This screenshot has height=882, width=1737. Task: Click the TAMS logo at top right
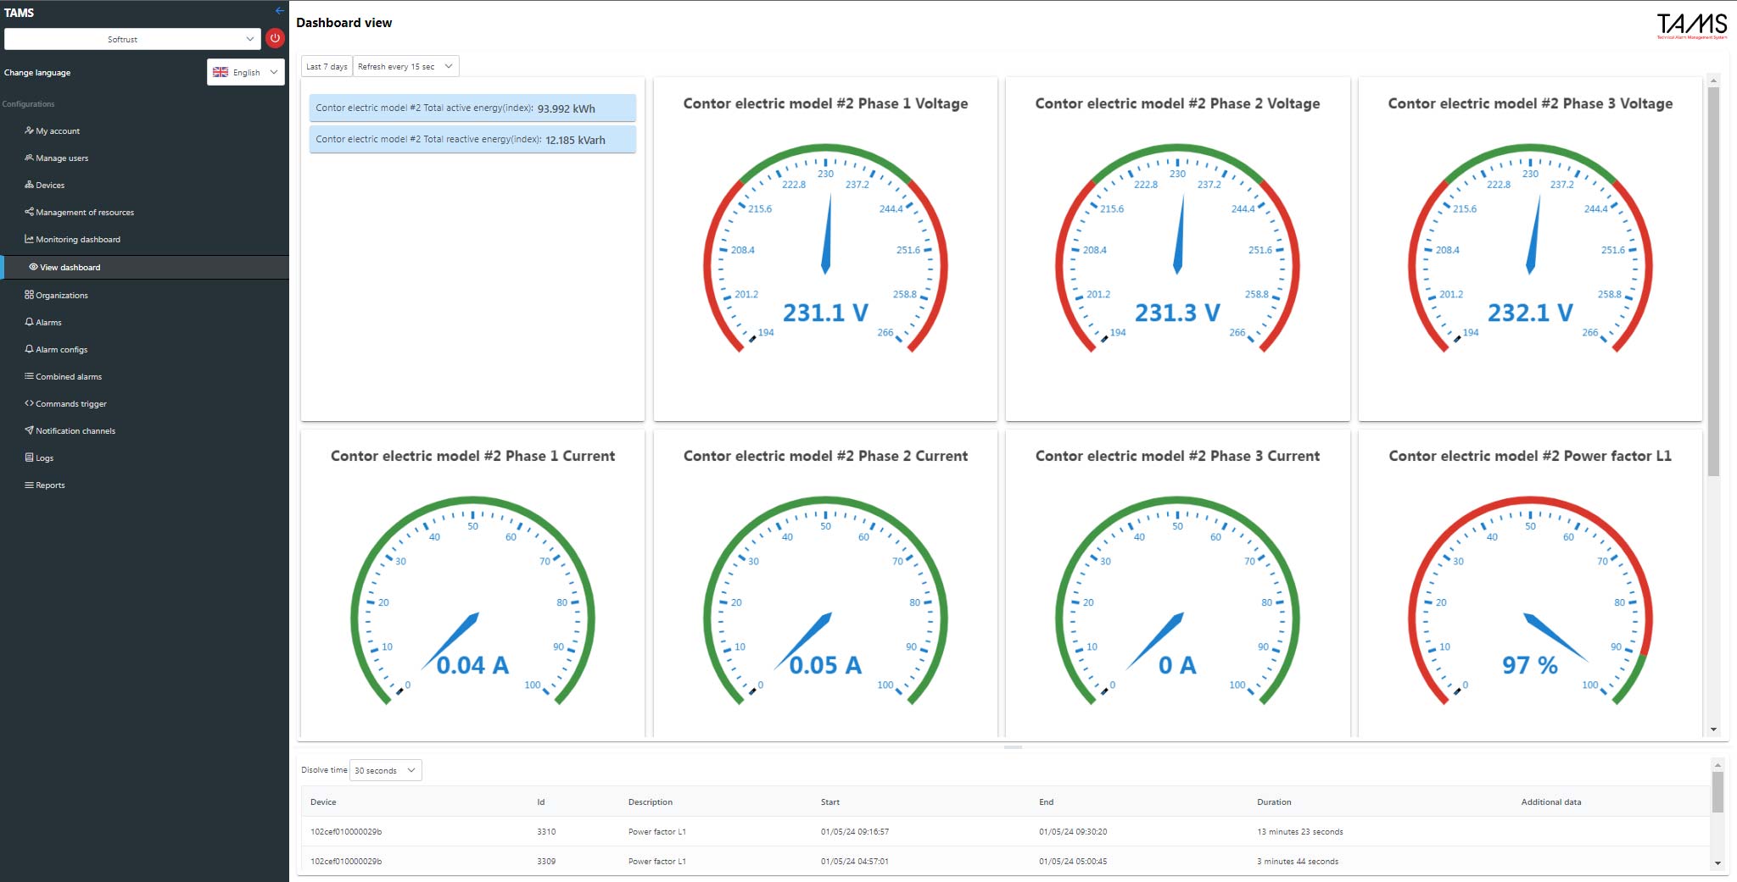1692,25
